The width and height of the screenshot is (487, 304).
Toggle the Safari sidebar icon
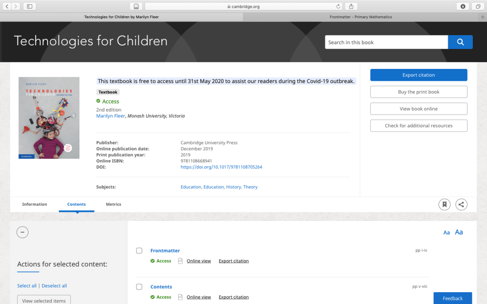(29, 6)
